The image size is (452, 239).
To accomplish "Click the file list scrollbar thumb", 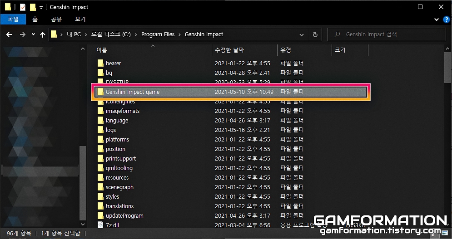I will (x=448, y=67).
